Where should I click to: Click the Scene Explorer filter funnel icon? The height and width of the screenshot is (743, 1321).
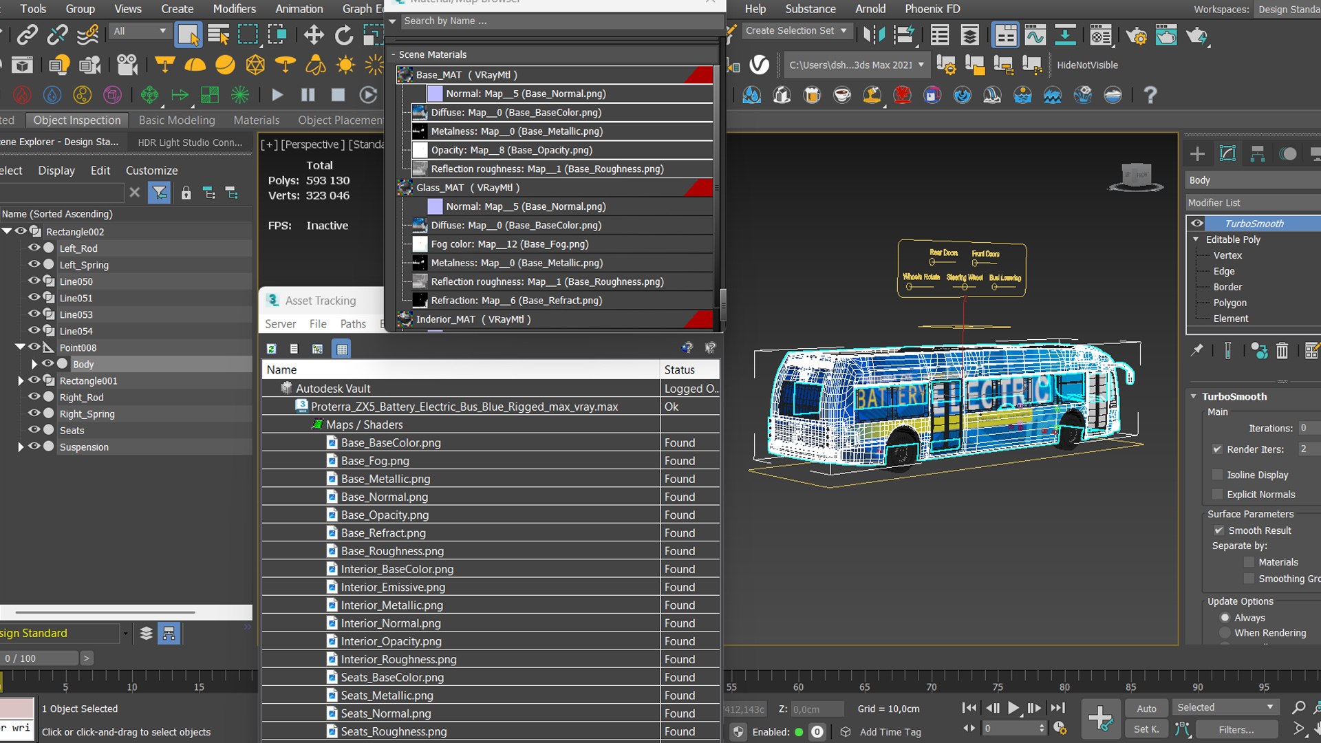click(x=160, y=193)
